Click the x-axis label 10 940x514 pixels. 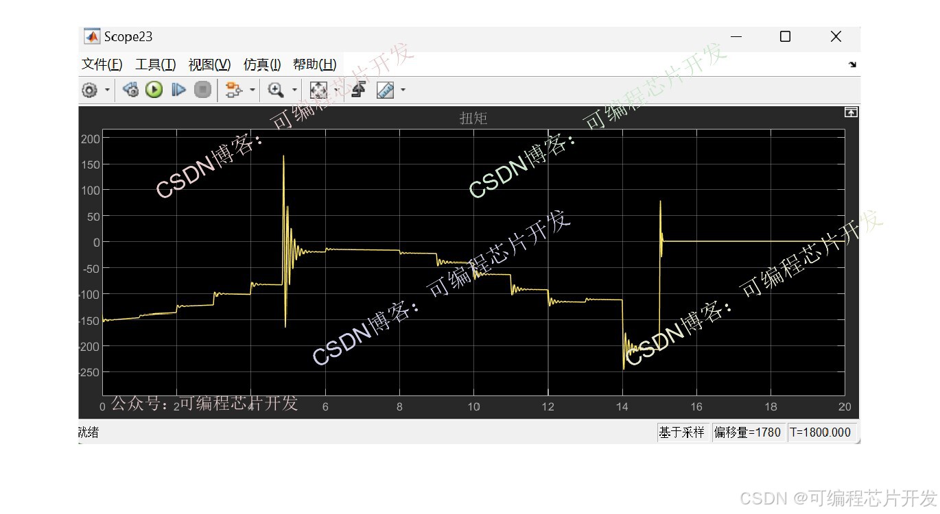tap(473, 406)
